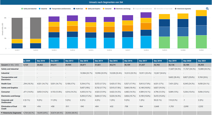Image resolution: width=212 pixels, height=115 pixels.
Task: Select the Dez 2019 column header
Action: pyautogui.click(x=175, y=61)
